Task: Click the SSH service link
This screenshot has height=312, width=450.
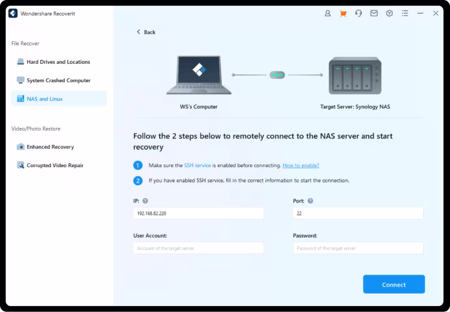Action: pos(198,166)
